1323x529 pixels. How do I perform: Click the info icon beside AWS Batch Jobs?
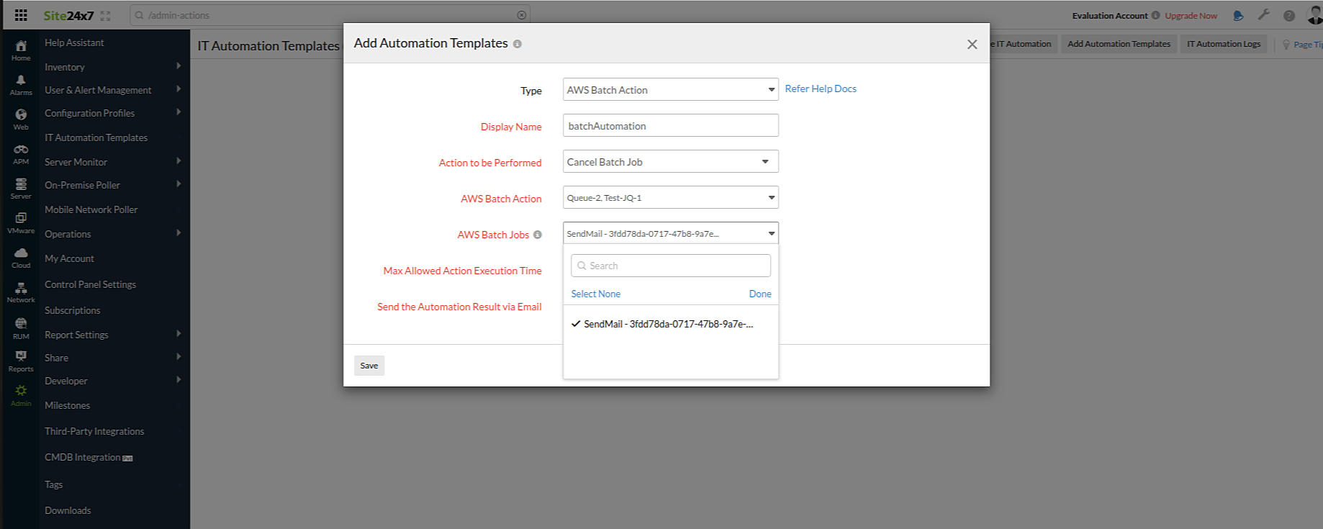pyautogui.click(x=538, y=235)
